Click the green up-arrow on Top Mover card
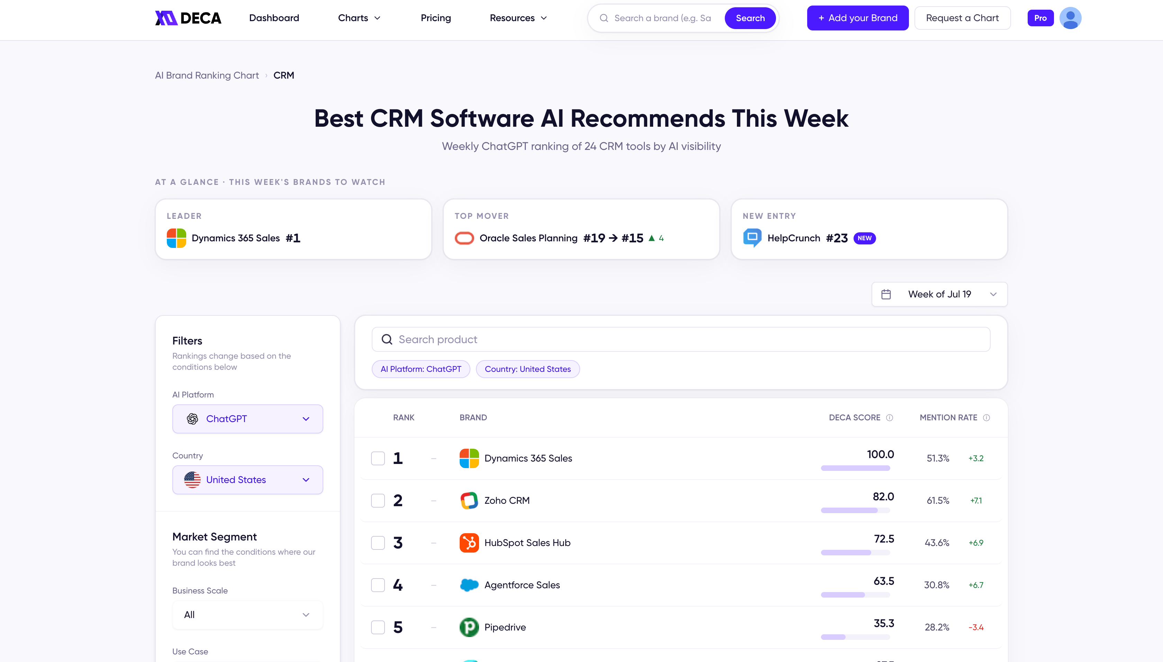This screenshot has height=662, width=1163. [x=651, y=238]
